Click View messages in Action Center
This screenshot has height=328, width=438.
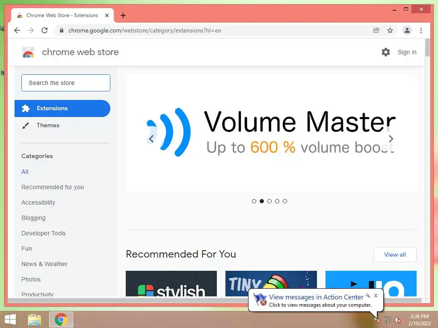(316, 297)
